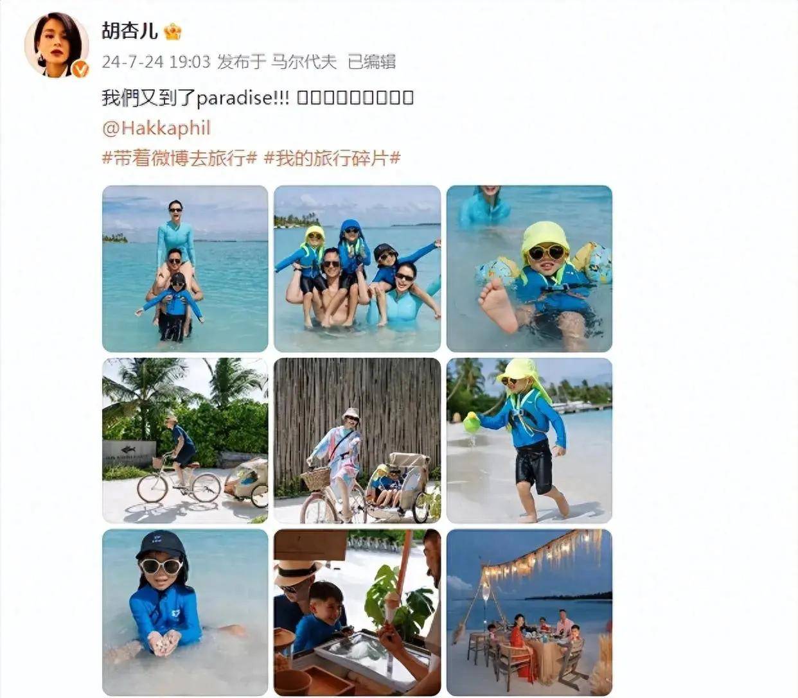The image size is (798, 698).
Task: Open hashtag #我的旅行碎片#
Action: 332,158
